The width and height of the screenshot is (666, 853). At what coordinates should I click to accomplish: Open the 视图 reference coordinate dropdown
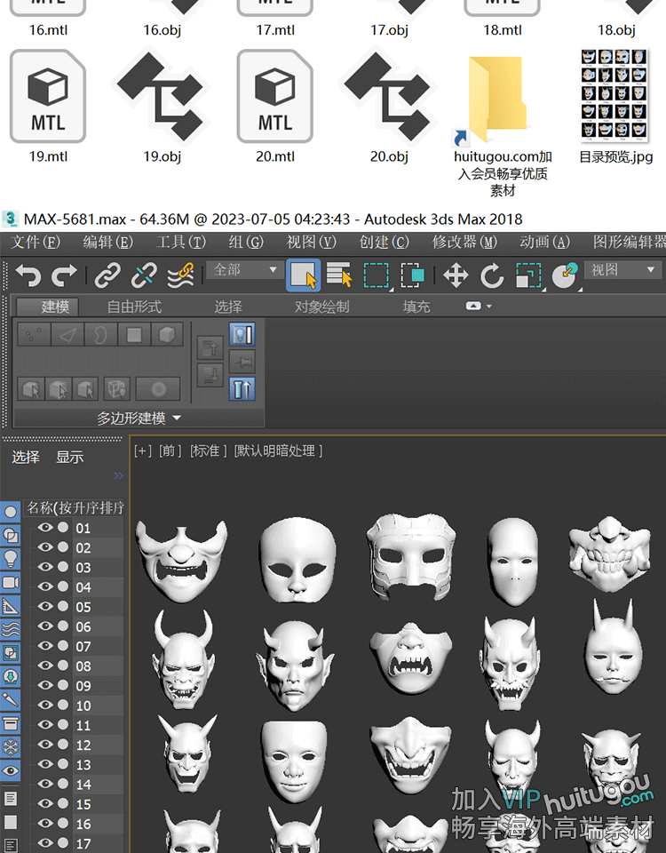(623, 269)
